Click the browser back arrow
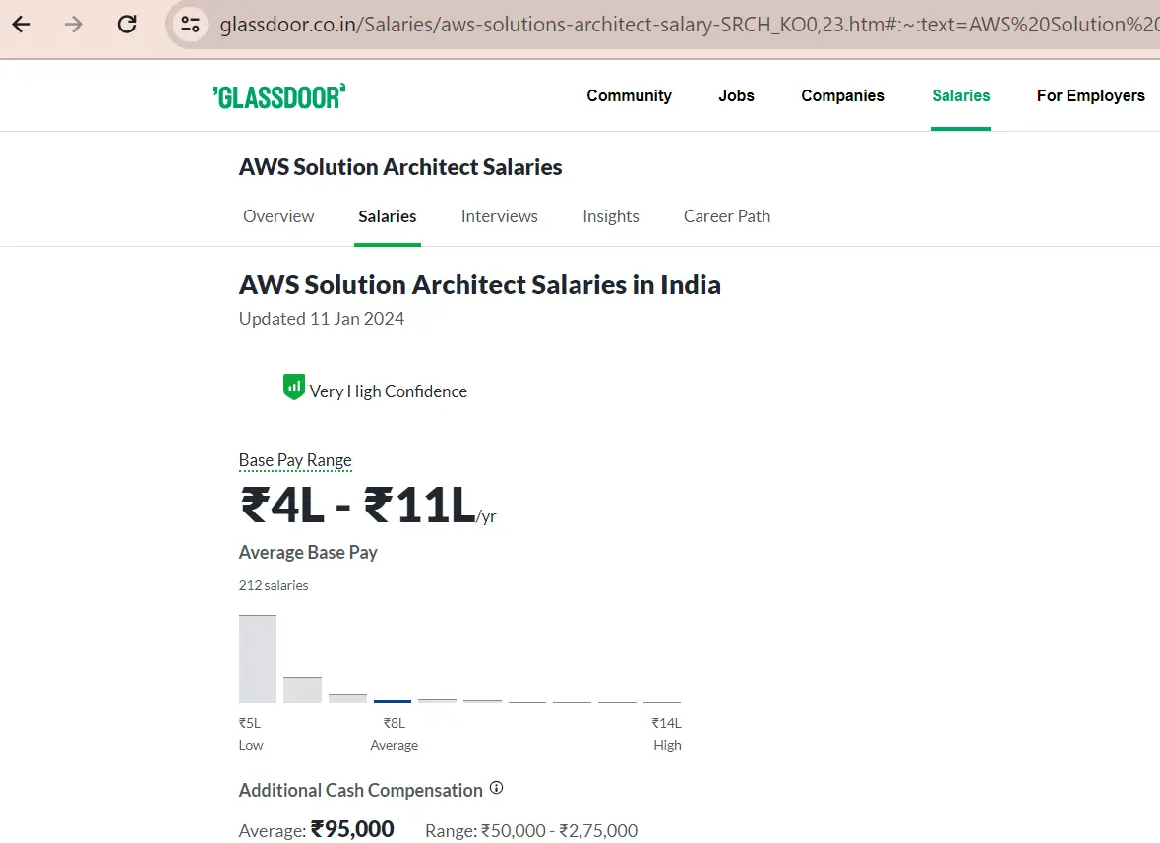This screenshot has height=843, width=1160. tap(22, 25)
